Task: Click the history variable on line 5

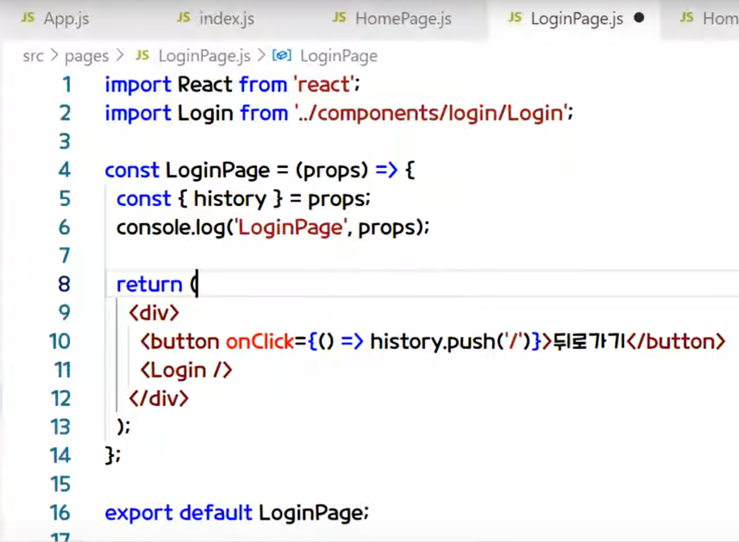Action: (230, 199)
